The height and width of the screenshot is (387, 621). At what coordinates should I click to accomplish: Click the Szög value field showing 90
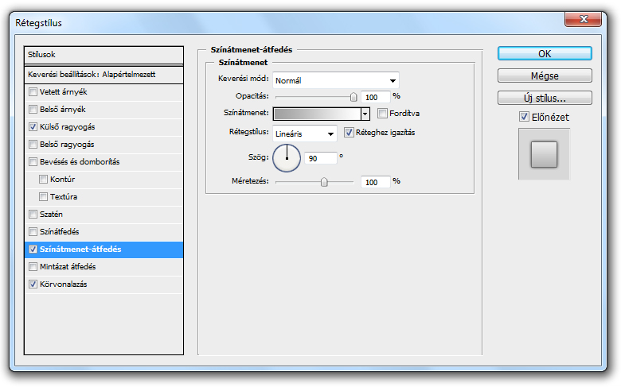click(321, 158)
